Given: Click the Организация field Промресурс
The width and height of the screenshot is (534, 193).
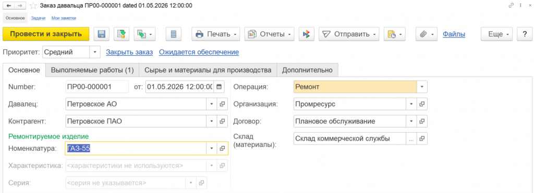Looking at the screenshot, I should click(x=350, y=104).
